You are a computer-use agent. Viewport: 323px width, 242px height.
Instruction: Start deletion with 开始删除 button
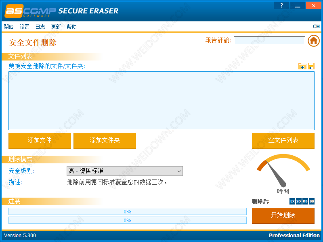click(283, 215)
